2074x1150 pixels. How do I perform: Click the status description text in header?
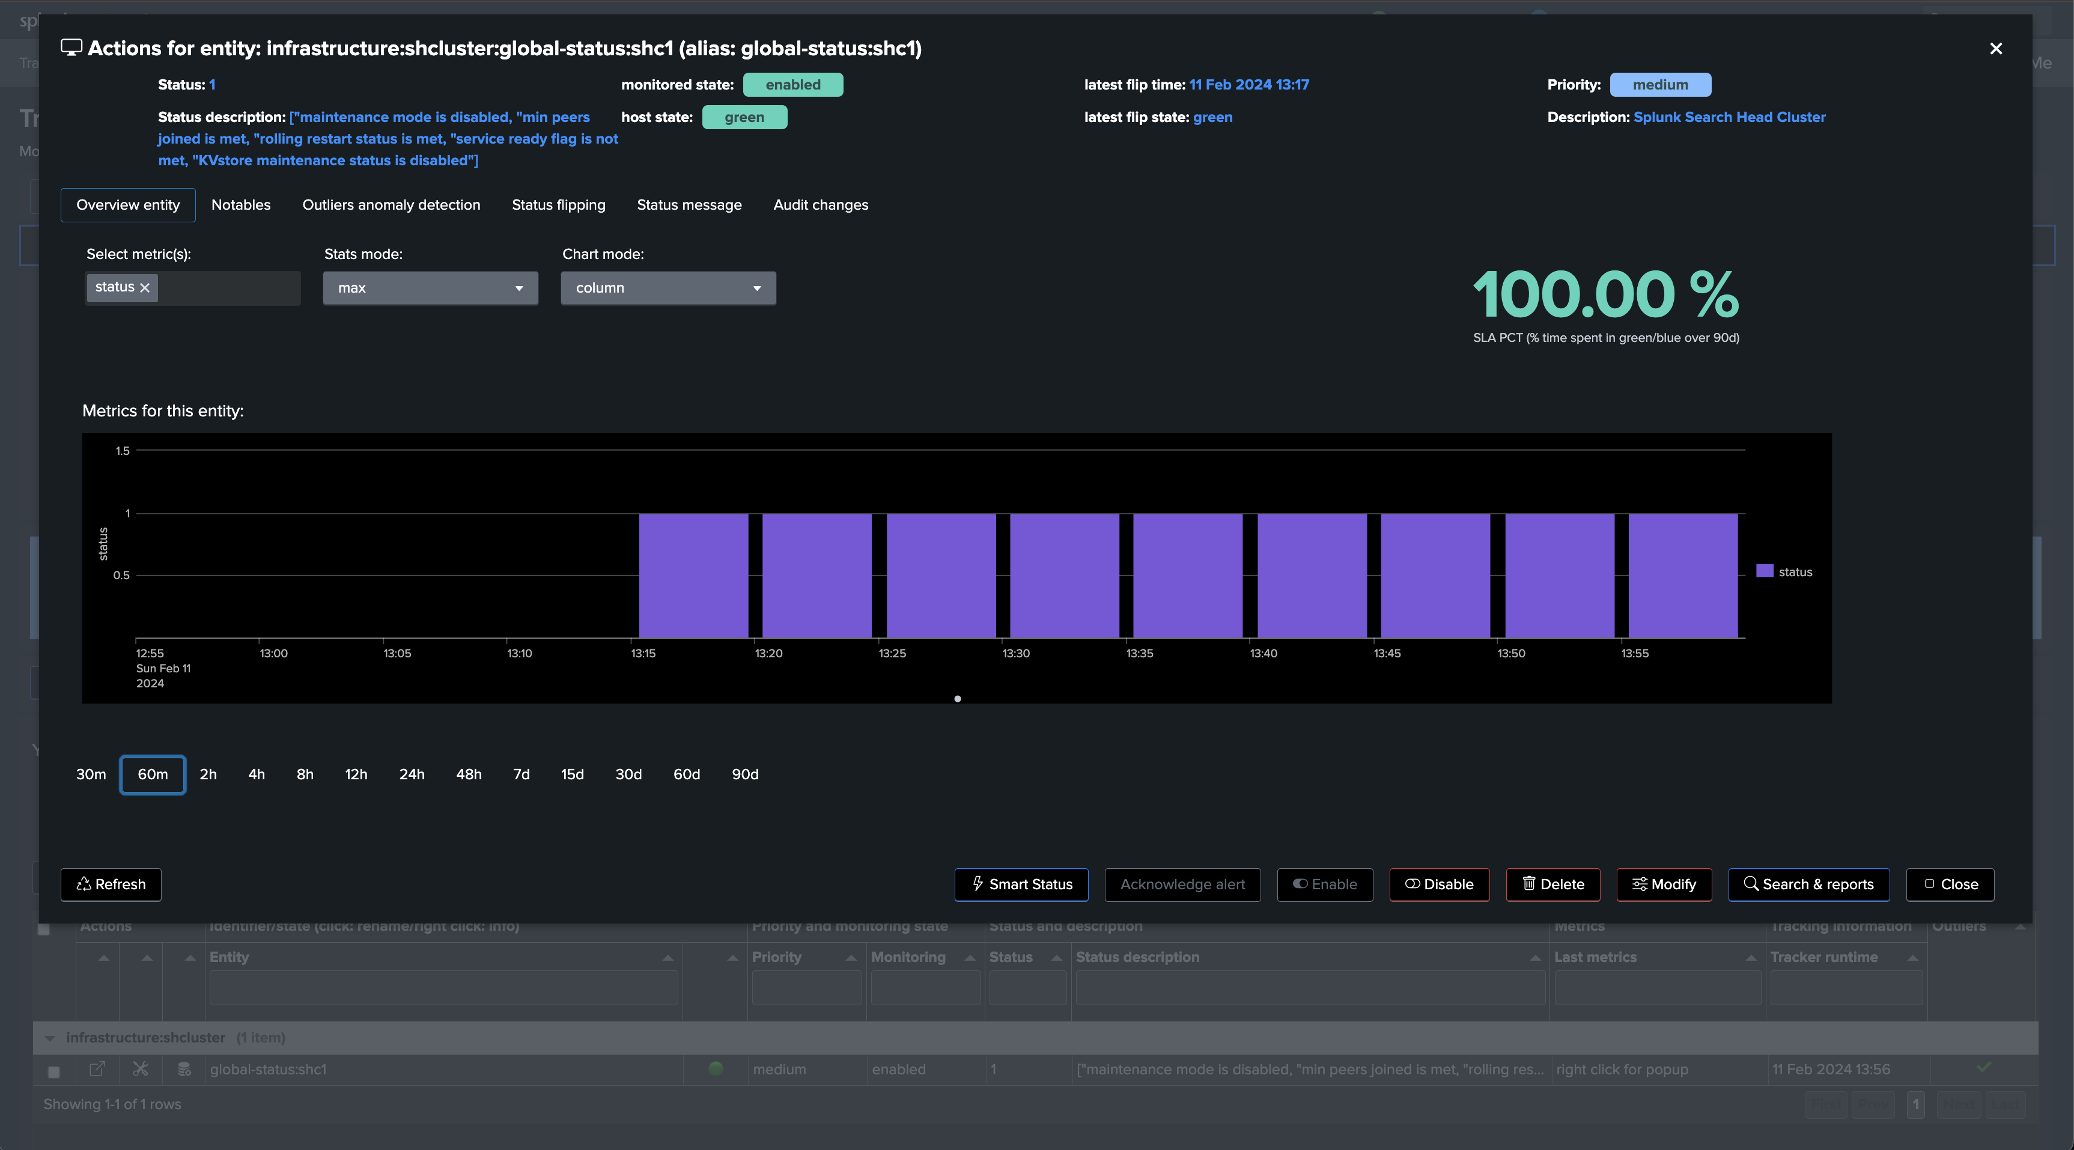tap(388, 139)
